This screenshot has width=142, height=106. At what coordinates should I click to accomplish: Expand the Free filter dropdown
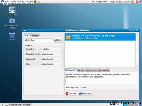point(52,64)
